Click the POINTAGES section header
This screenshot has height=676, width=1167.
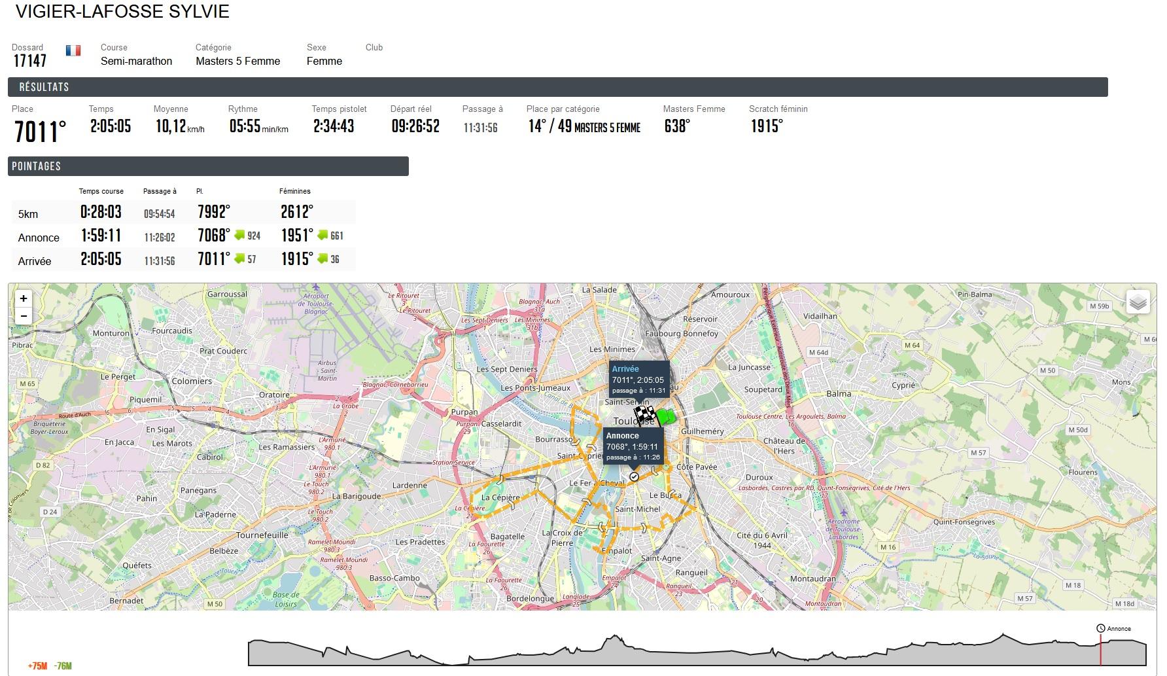(x=208, y=166)
